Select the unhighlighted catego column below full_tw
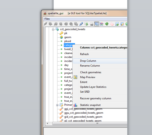Screen dimensions: 152x135 [x=68, y=85]
